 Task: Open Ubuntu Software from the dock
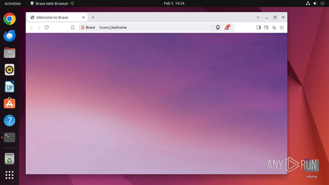click(10, 104)
